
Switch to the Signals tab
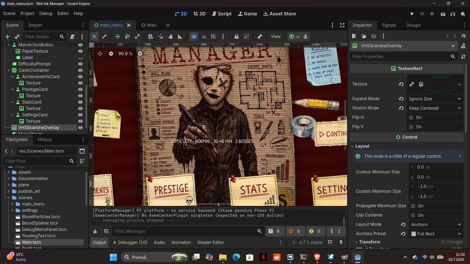(x=389, y=25)
